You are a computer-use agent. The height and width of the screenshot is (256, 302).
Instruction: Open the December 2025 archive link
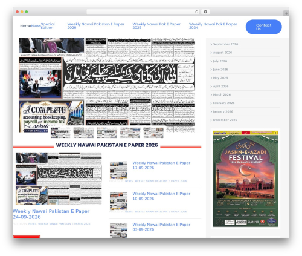coord(225,120)
